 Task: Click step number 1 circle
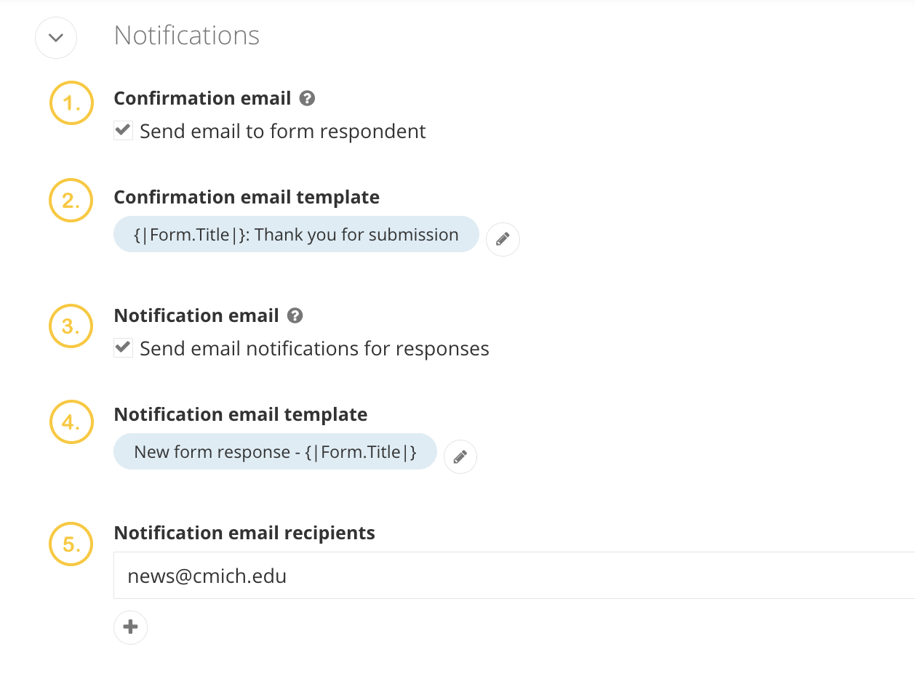(x=71, y=102)
